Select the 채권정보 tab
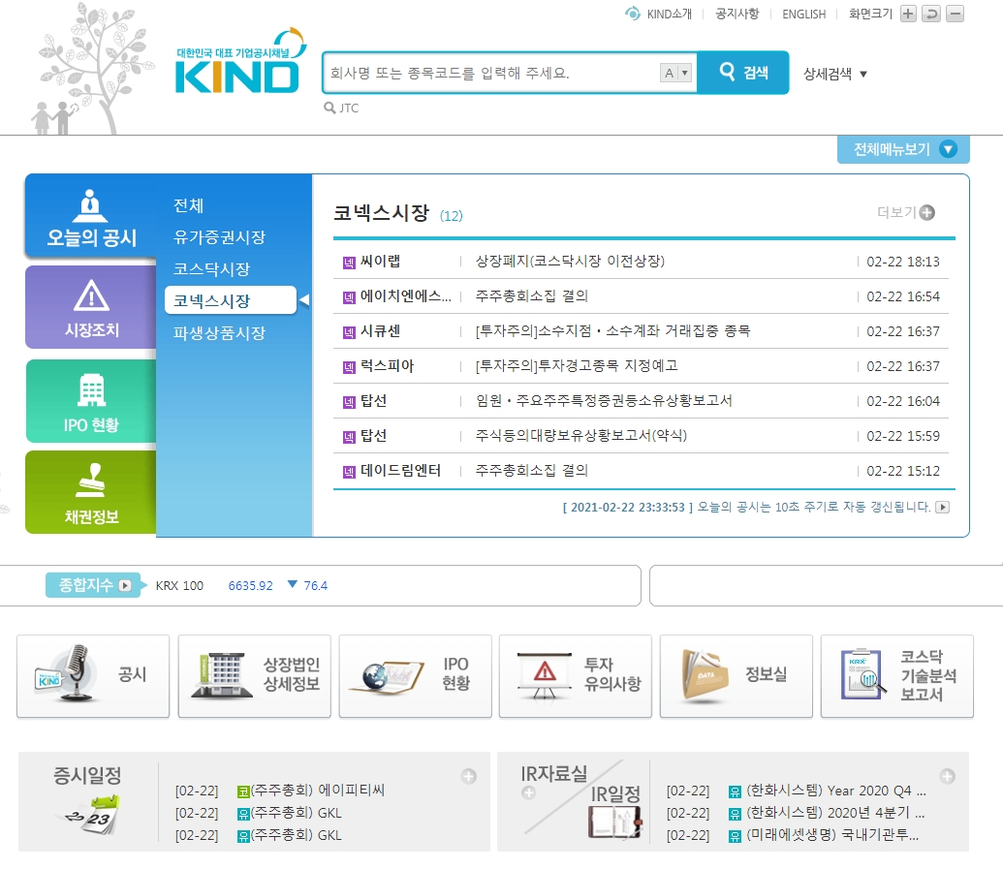The image size is (1003, 869). point(91,492)
